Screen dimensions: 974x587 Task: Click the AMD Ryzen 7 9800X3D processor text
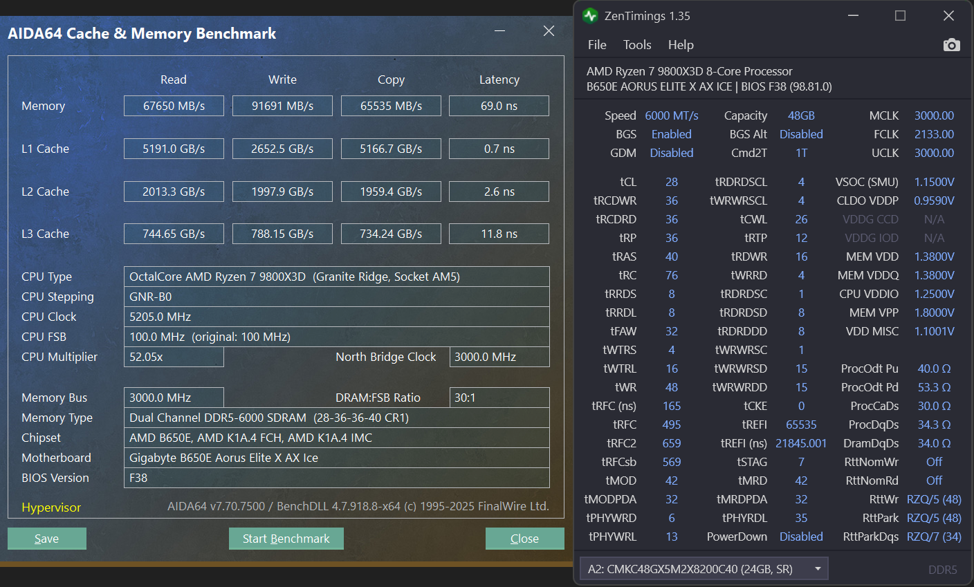(x=690, y=71)
